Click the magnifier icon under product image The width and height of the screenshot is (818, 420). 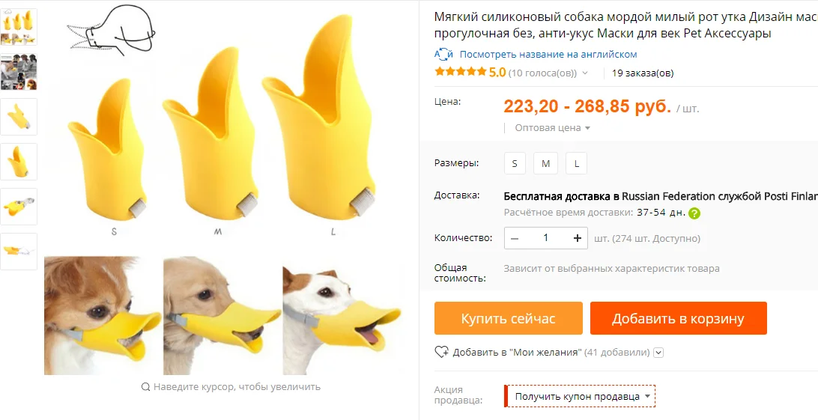[146, 387]
